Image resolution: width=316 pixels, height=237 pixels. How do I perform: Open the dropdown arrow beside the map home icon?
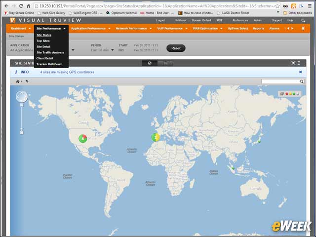[22, 81]
